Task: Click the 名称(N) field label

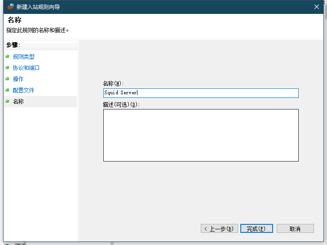Action: coord(113,83)
